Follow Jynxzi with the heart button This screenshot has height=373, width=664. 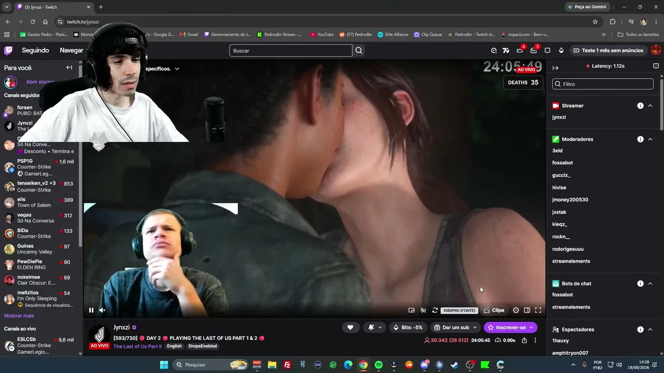pos(350,327)
